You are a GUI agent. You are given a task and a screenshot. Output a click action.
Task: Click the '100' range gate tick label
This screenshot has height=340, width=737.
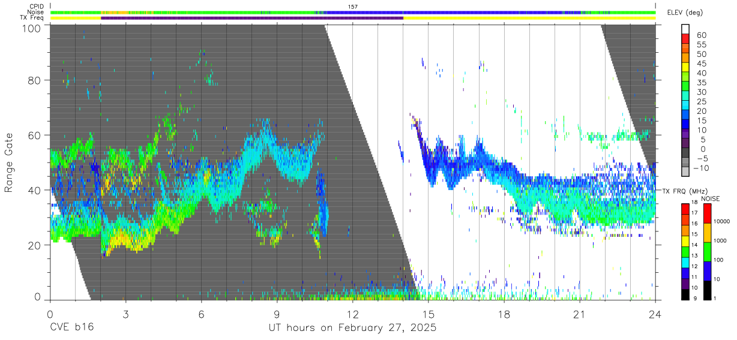pyautogui.click(x=31, y=28)
